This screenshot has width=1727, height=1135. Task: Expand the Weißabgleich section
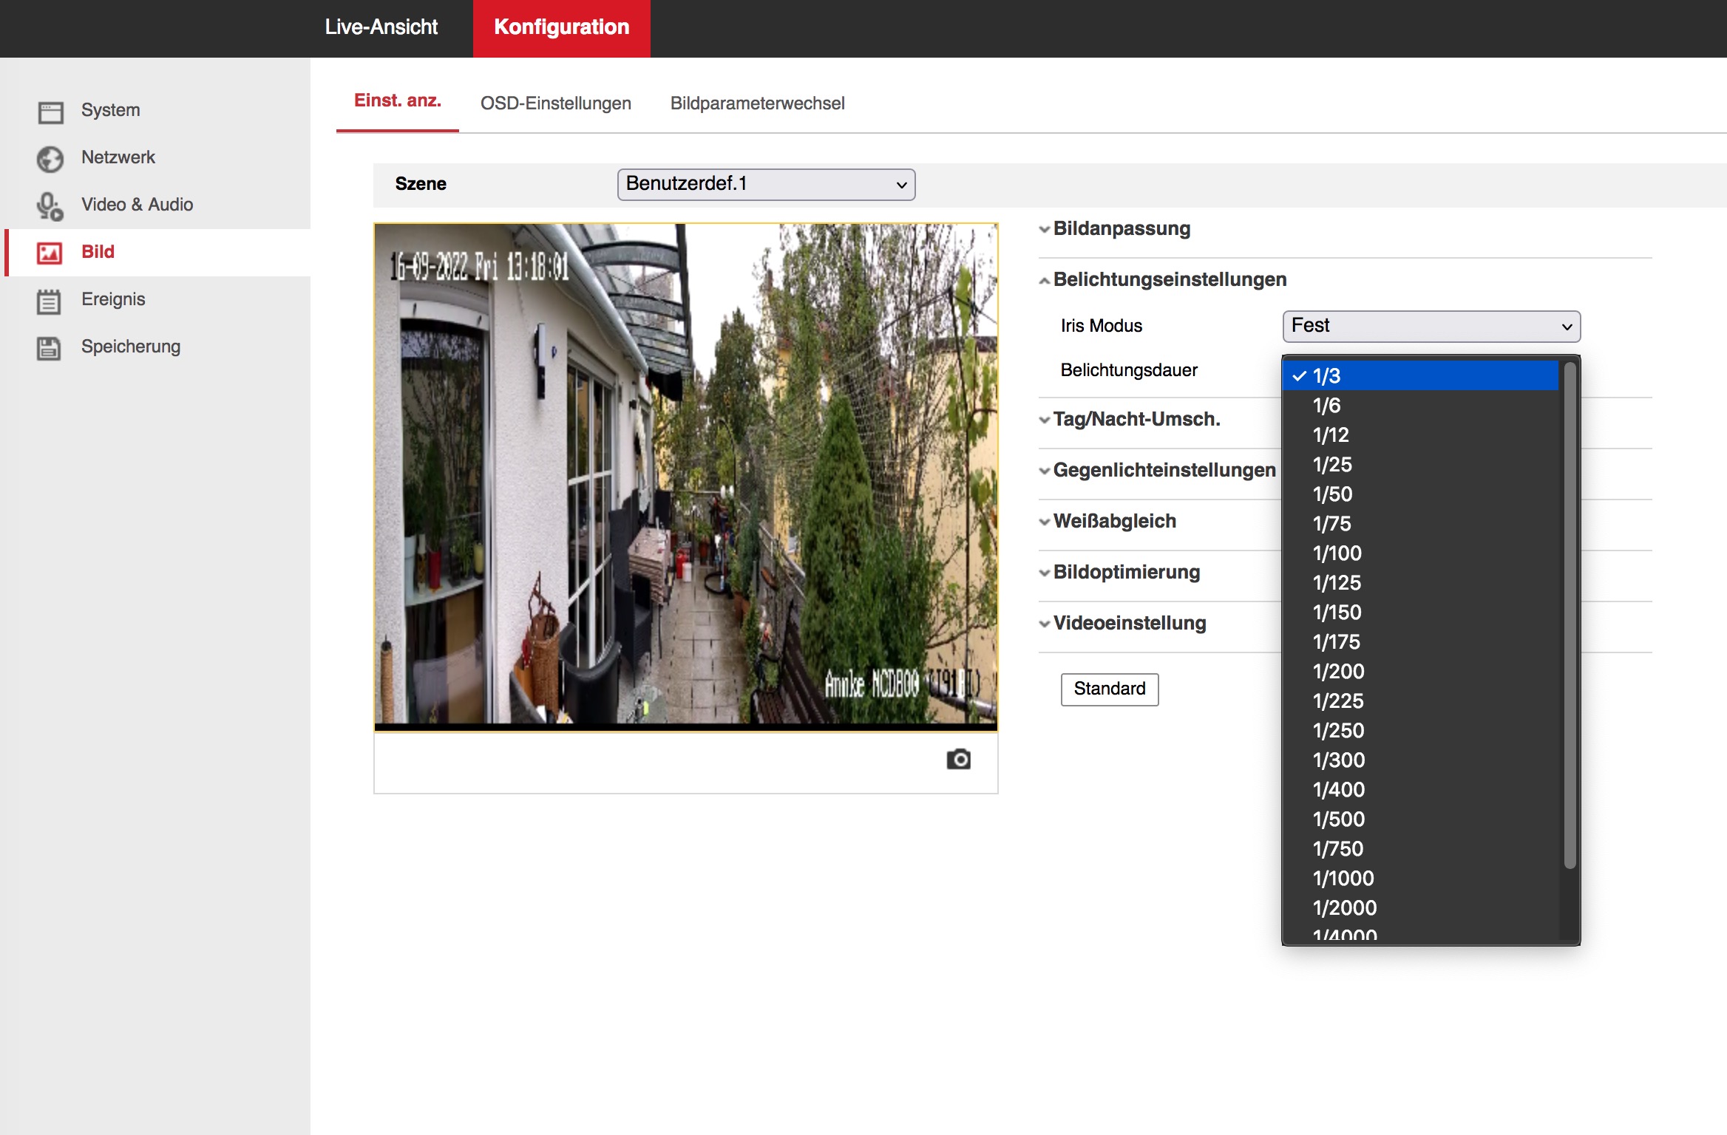(x=1114, y=522)
